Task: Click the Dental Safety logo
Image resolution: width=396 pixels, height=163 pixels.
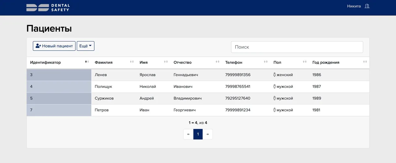Action: click(x=48, y=8)
